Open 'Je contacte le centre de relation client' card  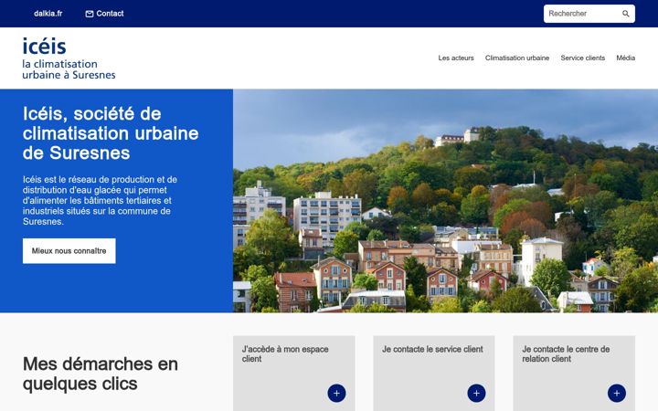click(574, 374)
